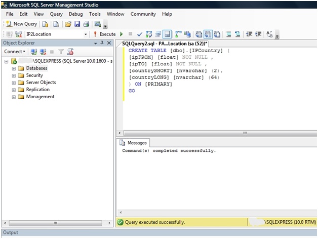Comment out the selected lines icon
The height and width of the screenshot is (239, 318).
tap(228, 34)
